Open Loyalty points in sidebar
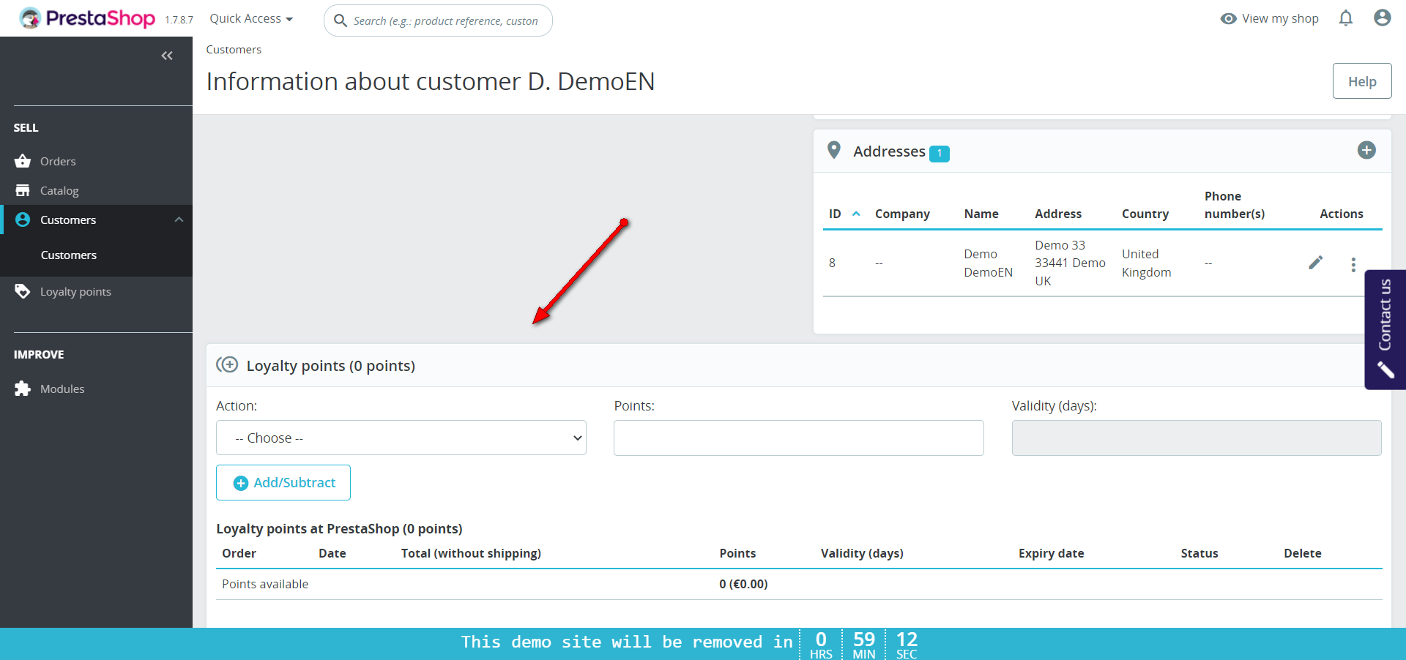 (x=75, y=291)
